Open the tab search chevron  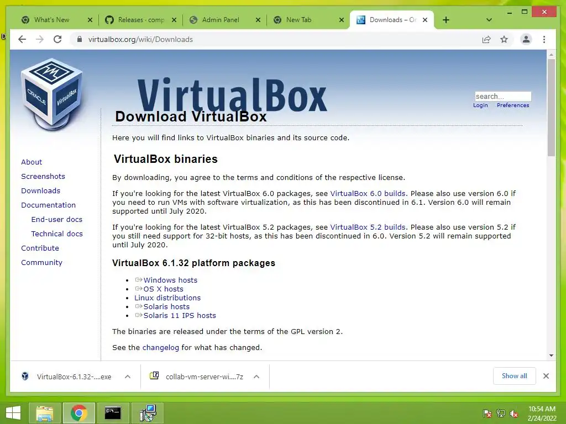click(x=489, y=20)
